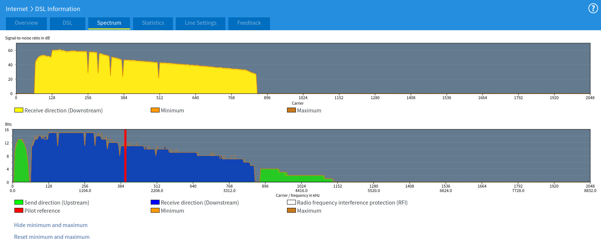Click the red Pilot reference swatch
The image size is (601, 244).
19,210
